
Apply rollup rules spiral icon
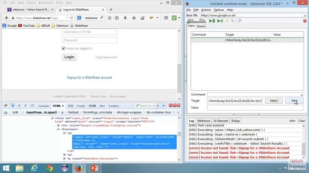pos(240,21)
